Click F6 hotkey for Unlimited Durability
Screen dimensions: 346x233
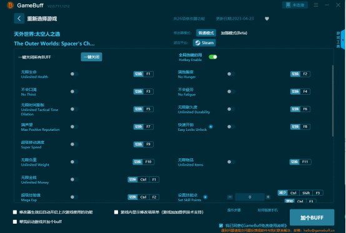pyautogui.click(x=300, y=109)
